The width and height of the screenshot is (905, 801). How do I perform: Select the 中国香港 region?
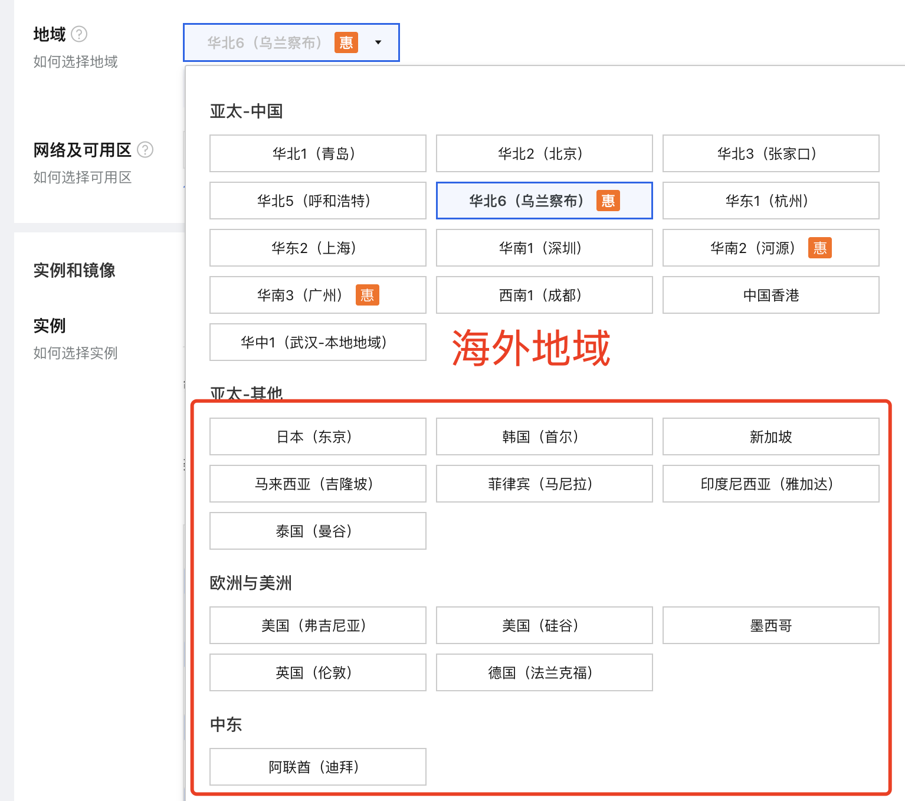(x=770, y=295)
